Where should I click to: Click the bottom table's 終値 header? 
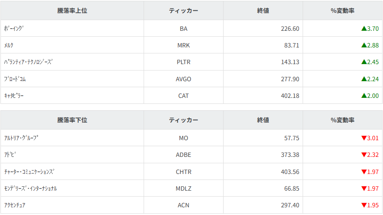click(263, 120)
